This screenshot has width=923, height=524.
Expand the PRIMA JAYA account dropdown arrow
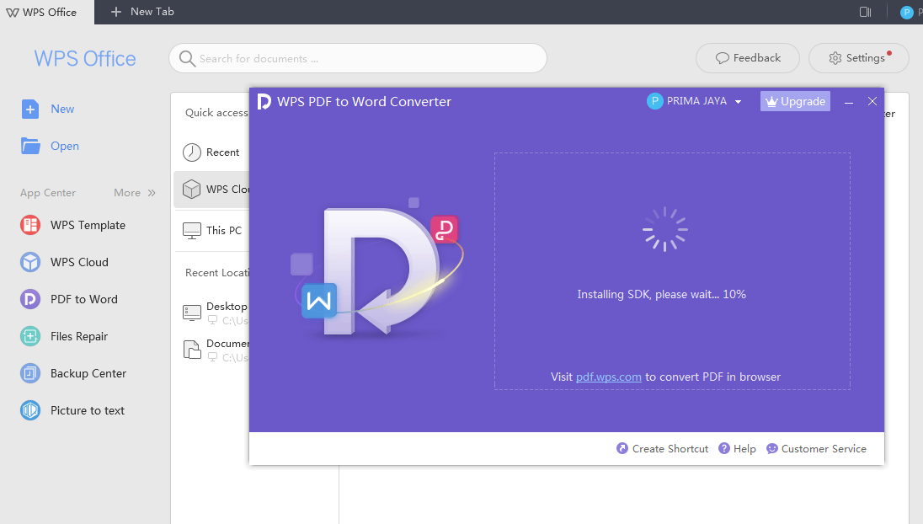point(739,102)
